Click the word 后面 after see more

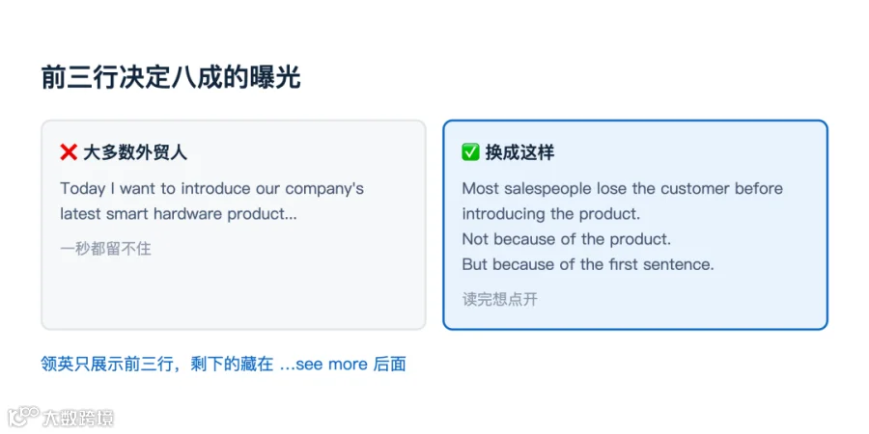pos(390,365)
